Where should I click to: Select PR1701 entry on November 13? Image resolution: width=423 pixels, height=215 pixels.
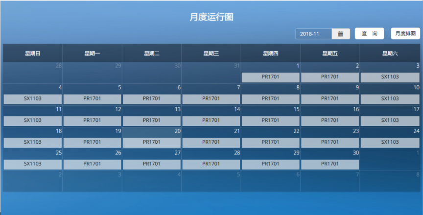[152, 121]
